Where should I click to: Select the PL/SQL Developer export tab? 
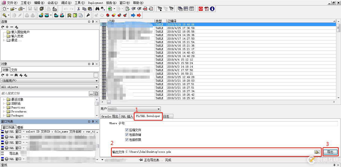pyautogui.click(x=148, y=116)
